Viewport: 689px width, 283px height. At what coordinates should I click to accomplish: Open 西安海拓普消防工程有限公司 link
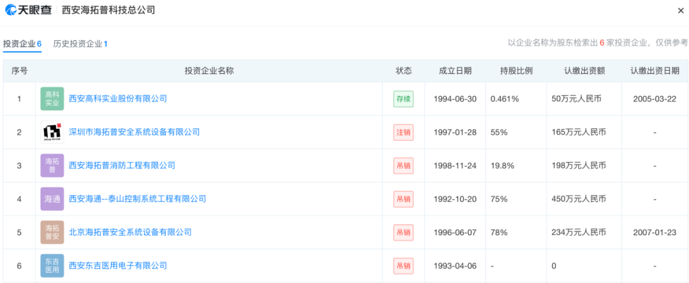coord(122,166)
